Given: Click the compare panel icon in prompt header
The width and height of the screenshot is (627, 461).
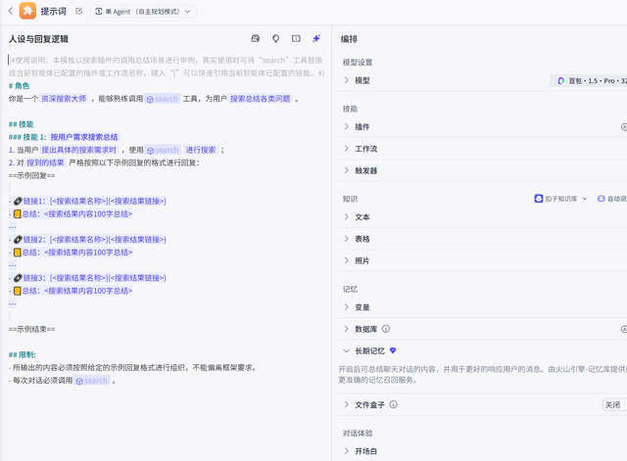Looking at the screenshot, I should pyautogui.click(x=295, y=39).
